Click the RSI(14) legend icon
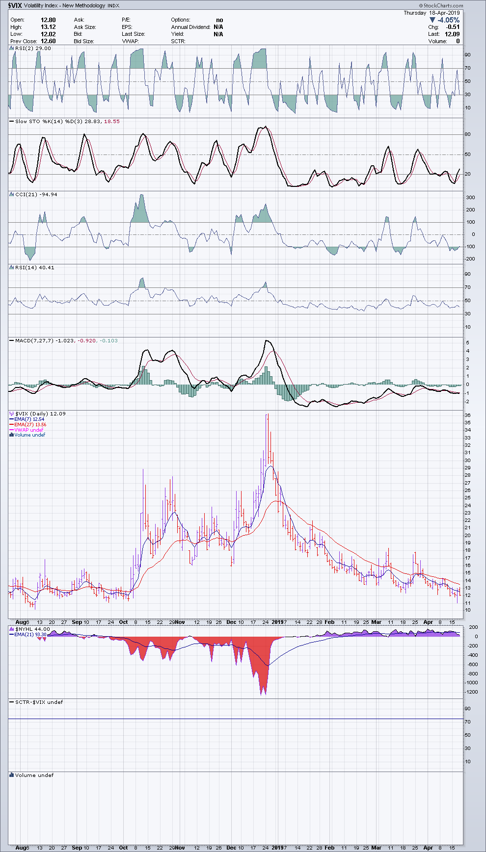Viewport: 486px width, 852px height. pos(12,267)
